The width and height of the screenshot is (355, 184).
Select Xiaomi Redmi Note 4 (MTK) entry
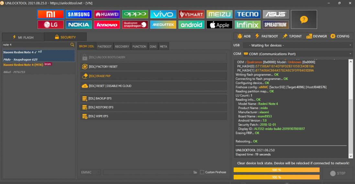click(39, 68)
